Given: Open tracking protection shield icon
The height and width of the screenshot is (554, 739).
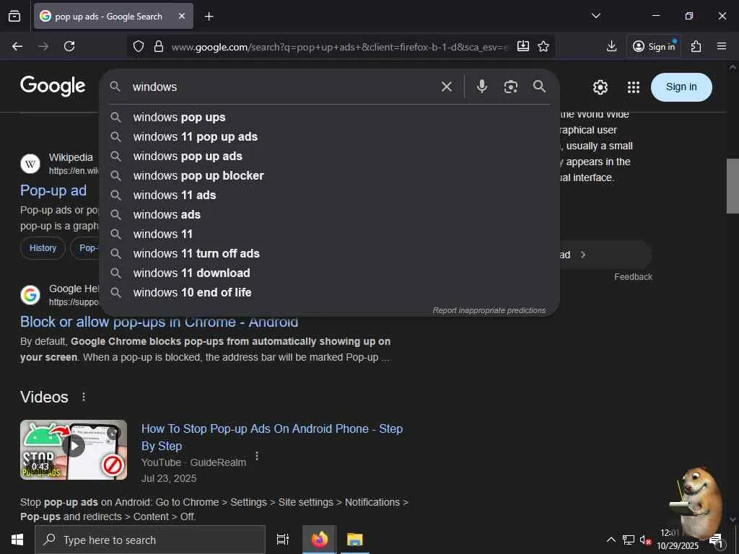Looking at the screenshot, I should (x=138, y=46).
